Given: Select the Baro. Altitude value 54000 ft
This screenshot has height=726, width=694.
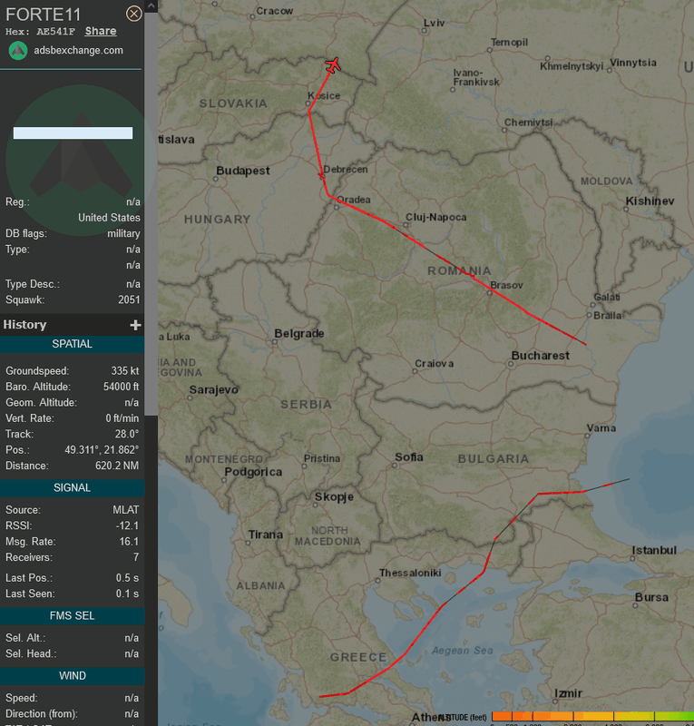Looking at the screenshot, I should coord(121,387).
